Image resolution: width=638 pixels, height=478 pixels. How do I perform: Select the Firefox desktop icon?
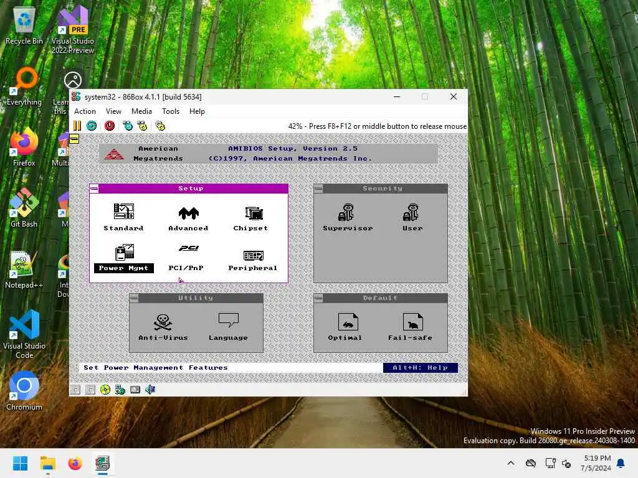coord(24,148)
